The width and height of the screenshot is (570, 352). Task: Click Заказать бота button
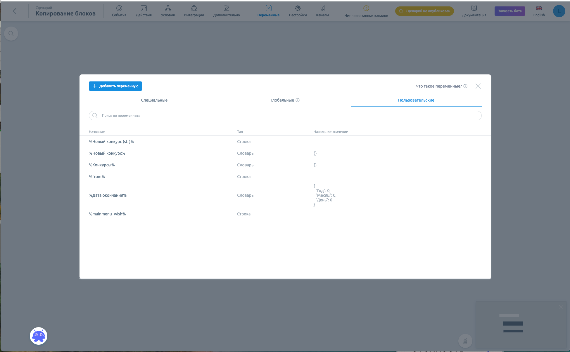click(509, 11)
